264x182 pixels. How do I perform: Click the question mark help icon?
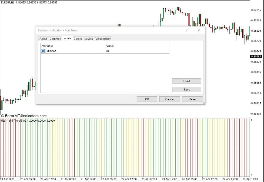coord(186,30)
